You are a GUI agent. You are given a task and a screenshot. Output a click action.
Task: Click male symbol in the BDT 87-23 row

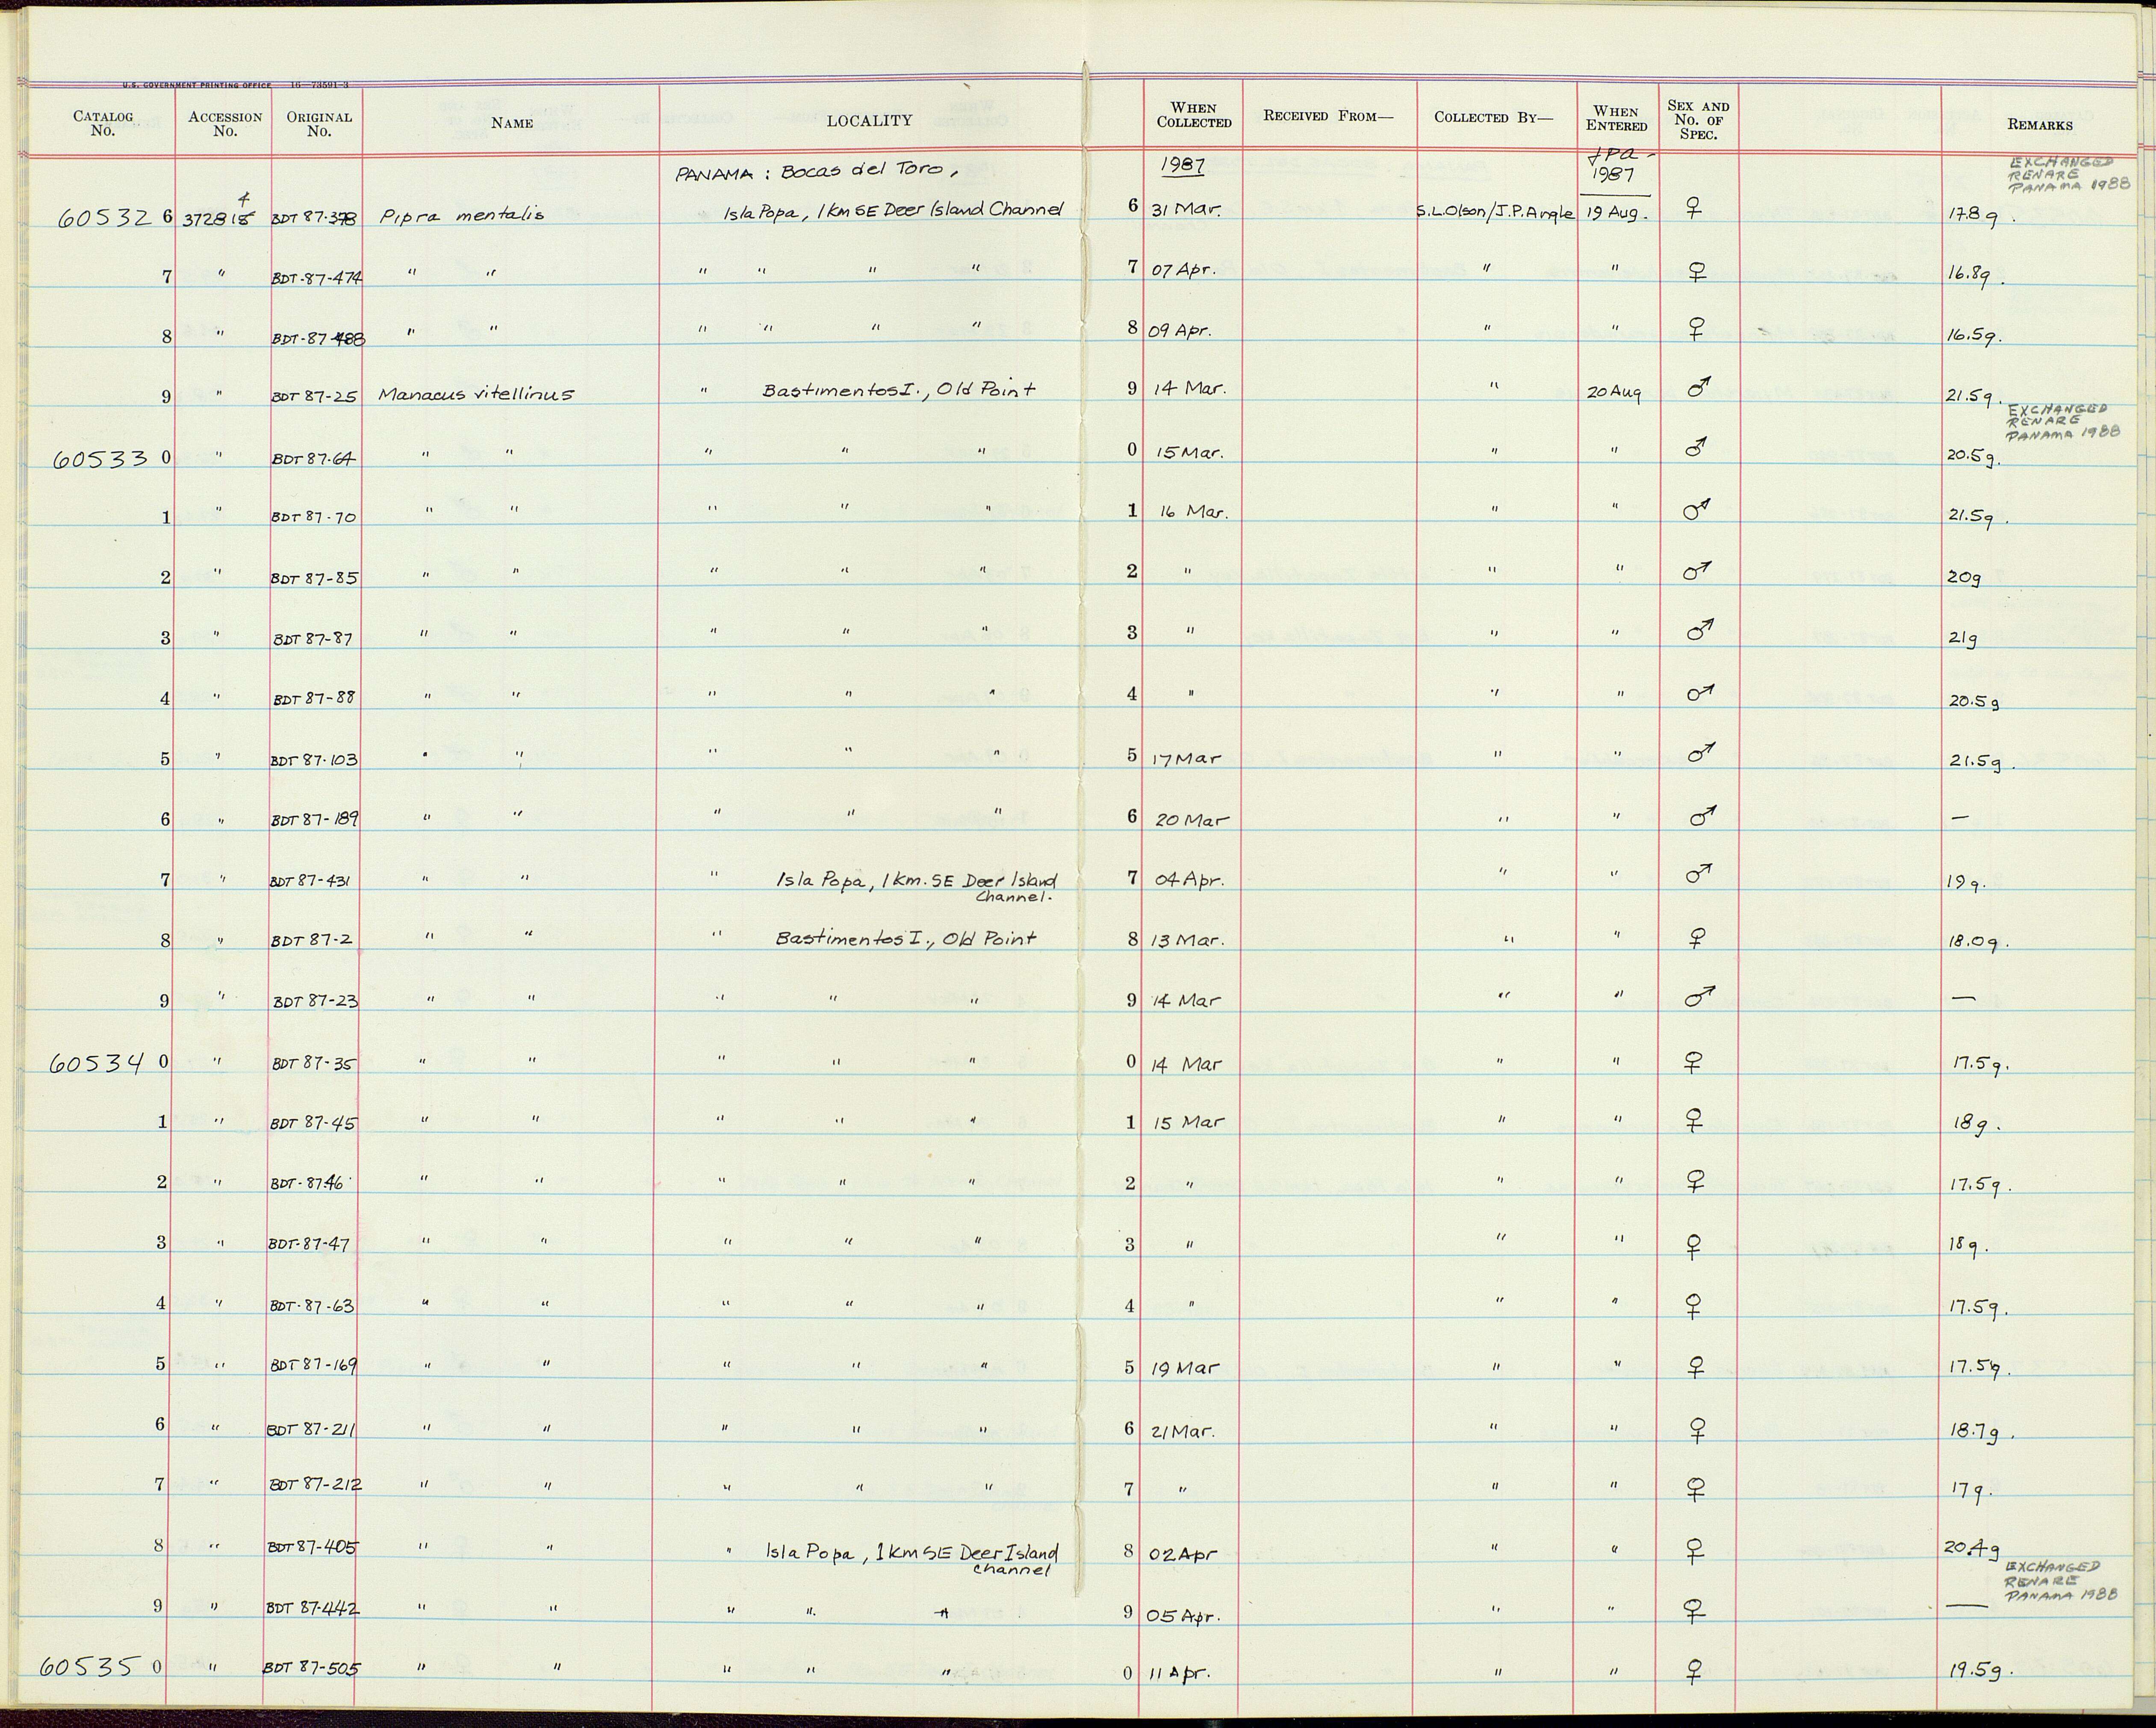pyautogui.click(x=1699, y=996)
